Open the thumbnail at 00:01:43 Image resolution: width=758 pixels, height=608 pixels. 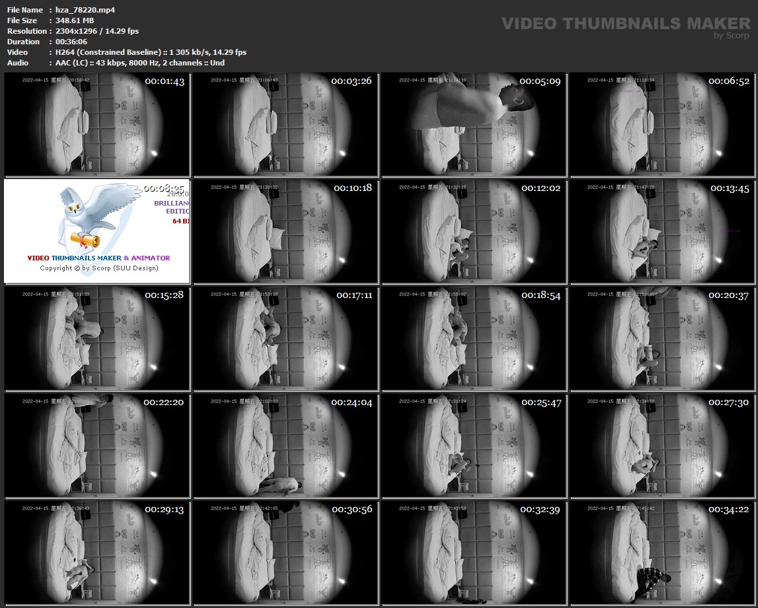96,124
